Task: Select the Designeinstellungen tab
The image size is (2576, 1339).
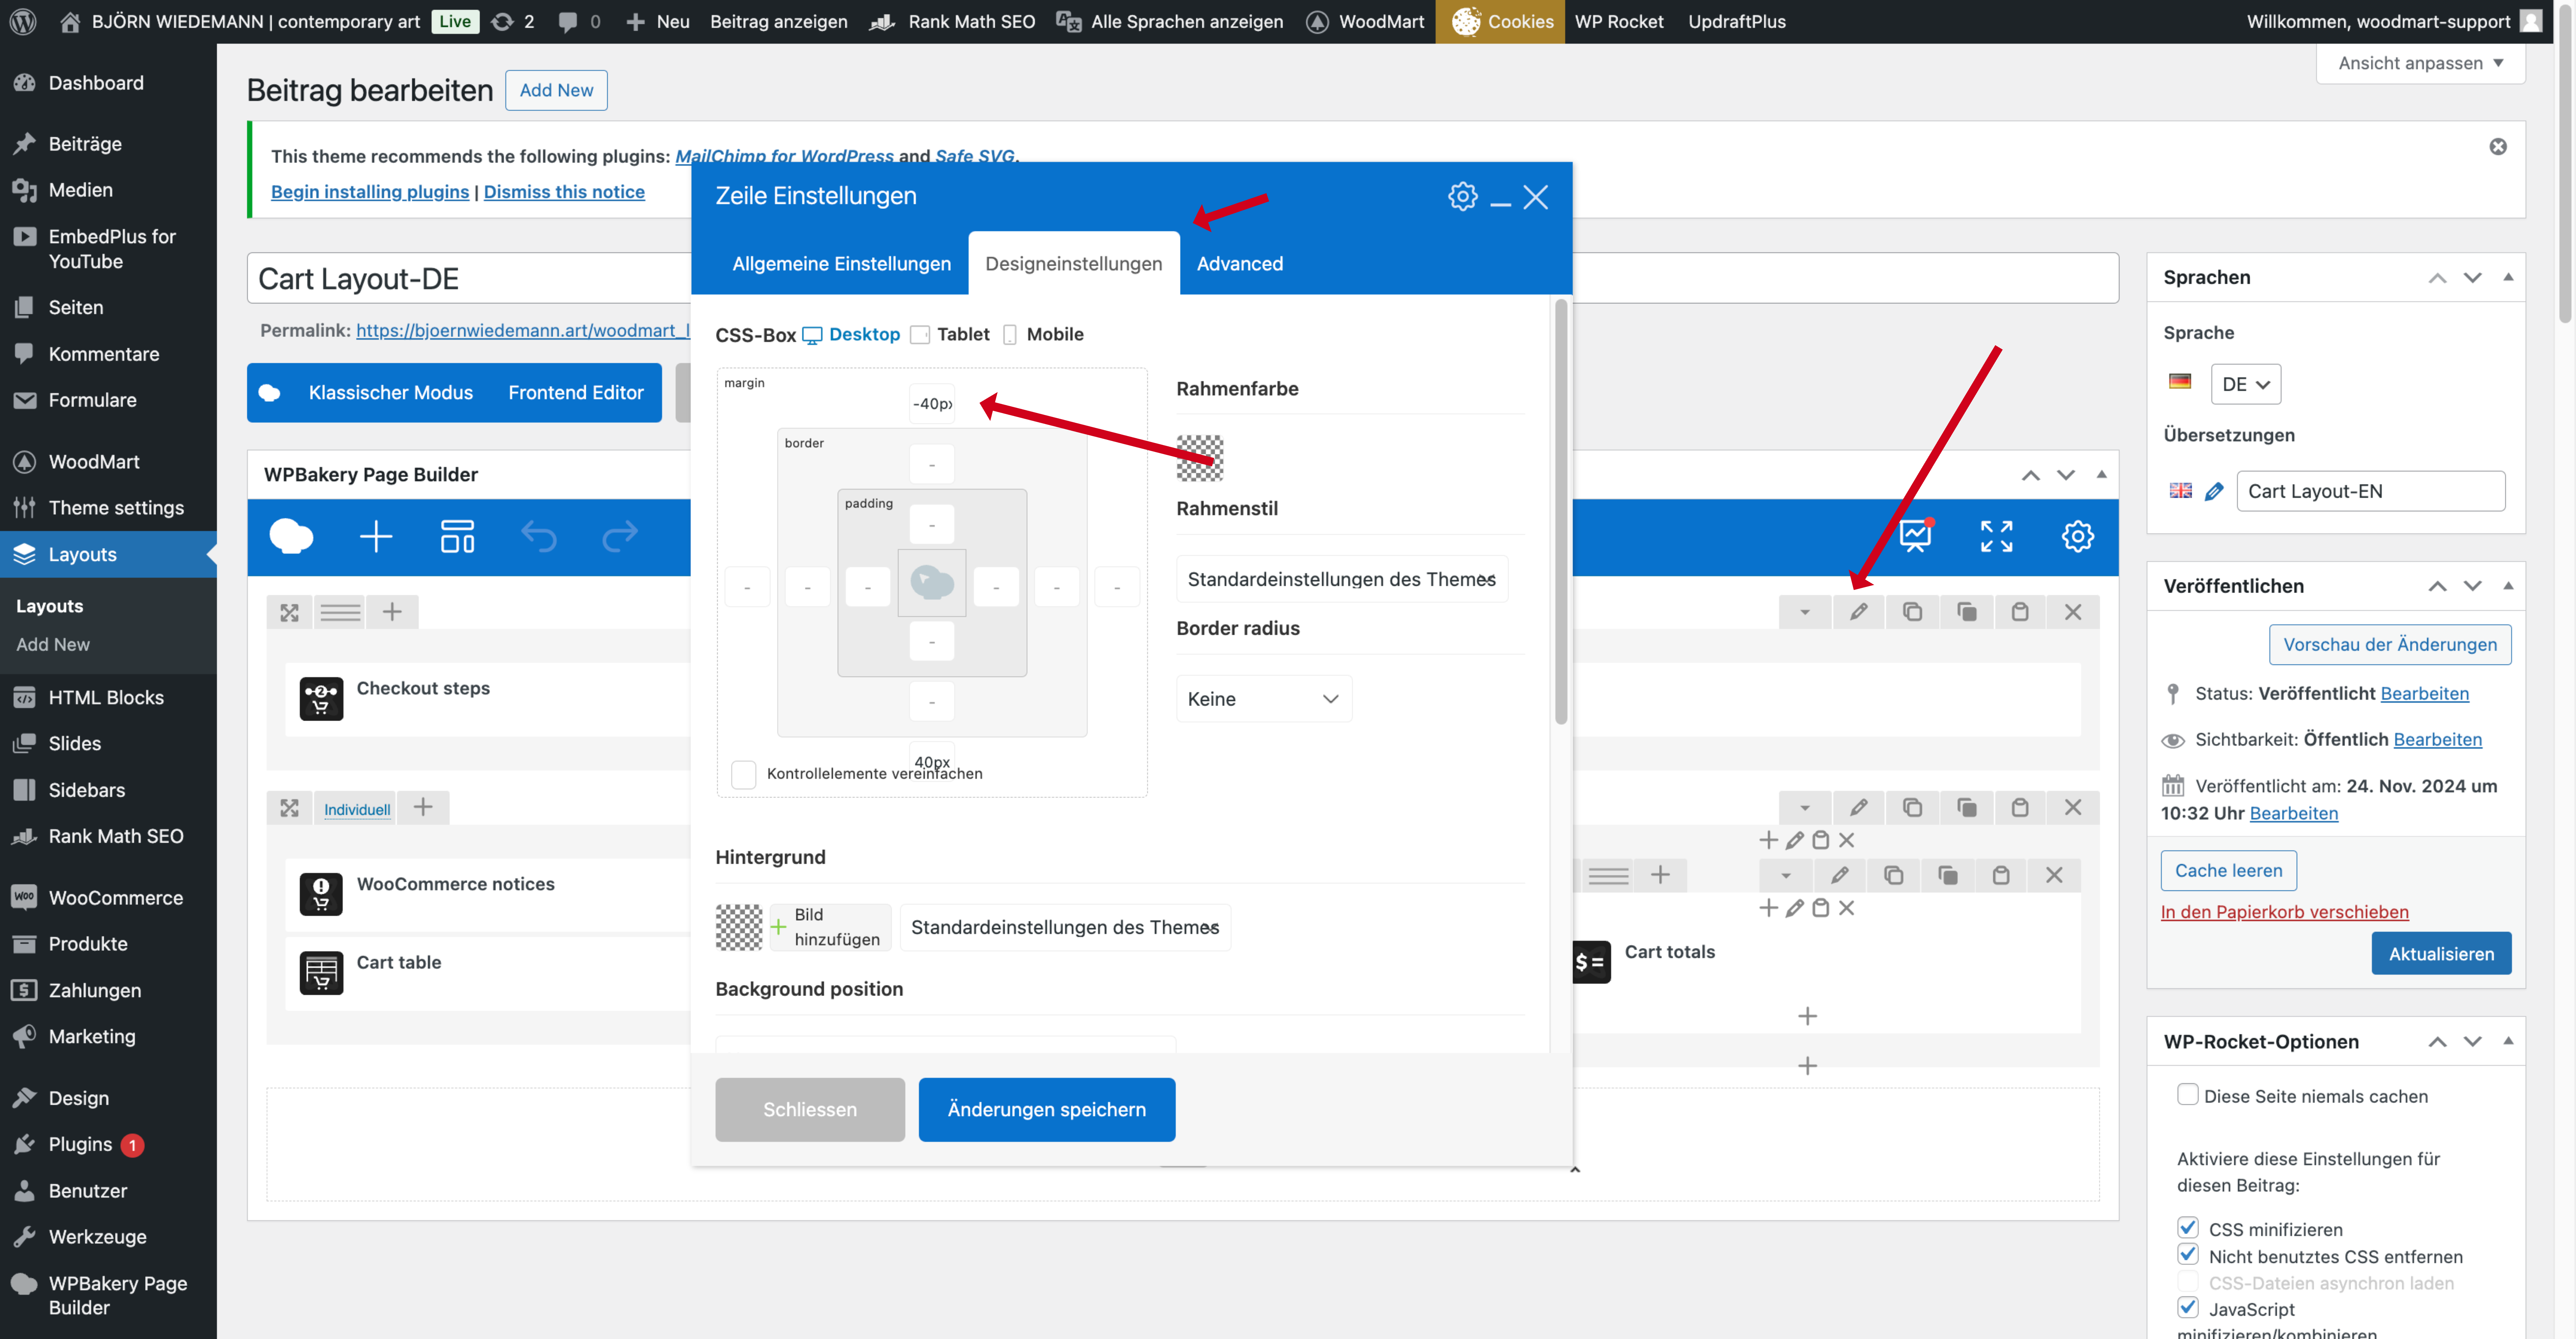Action: [x=1074, y=264]
